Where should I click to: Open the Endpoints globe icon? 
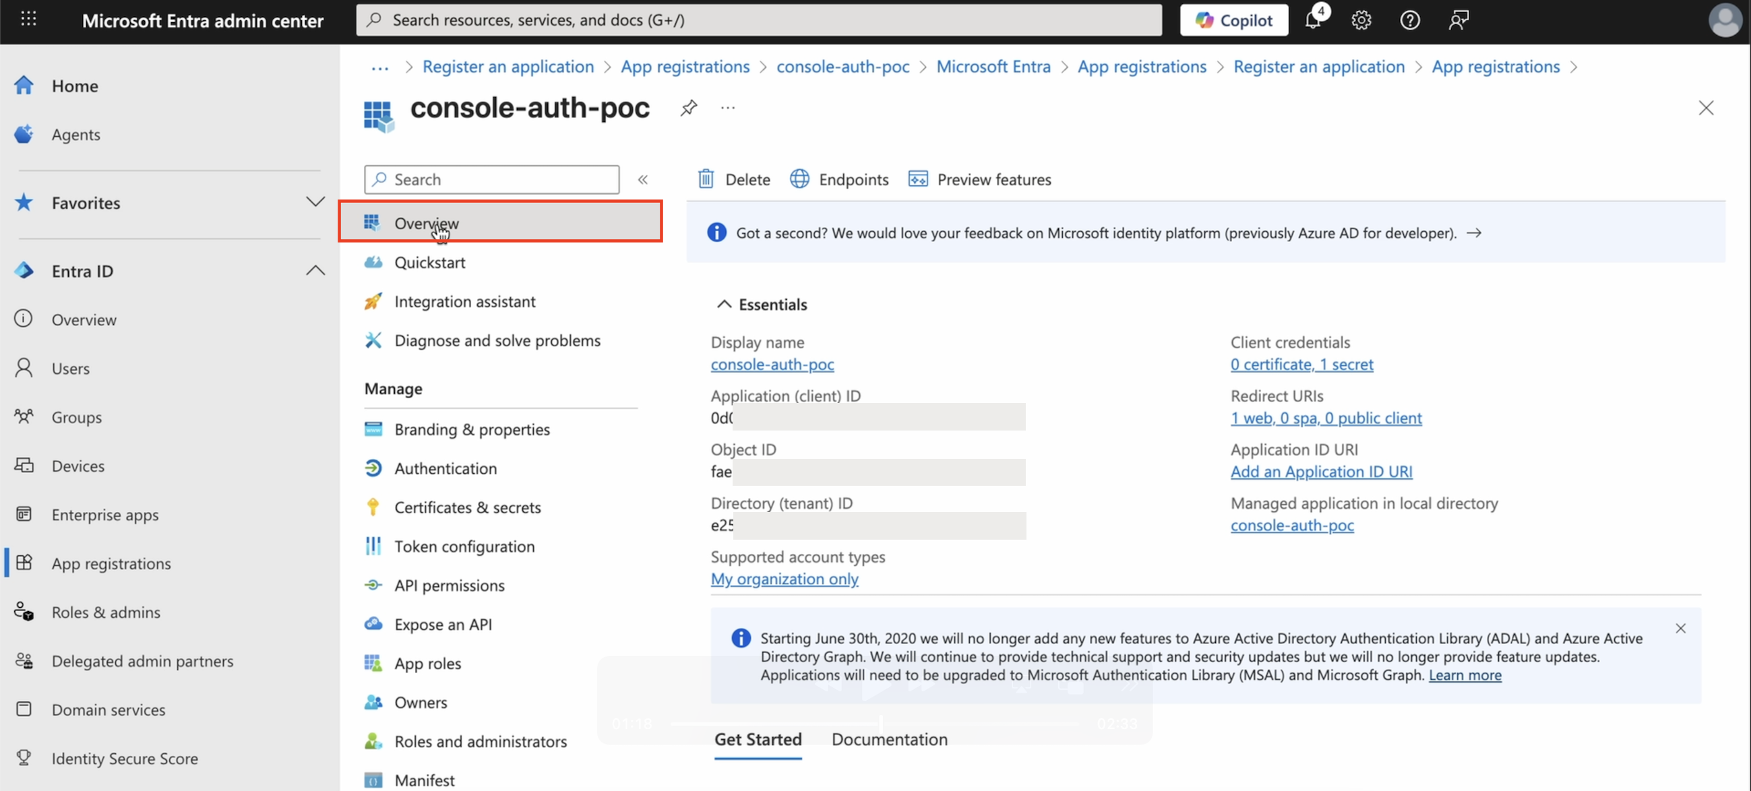click(799, 179)
